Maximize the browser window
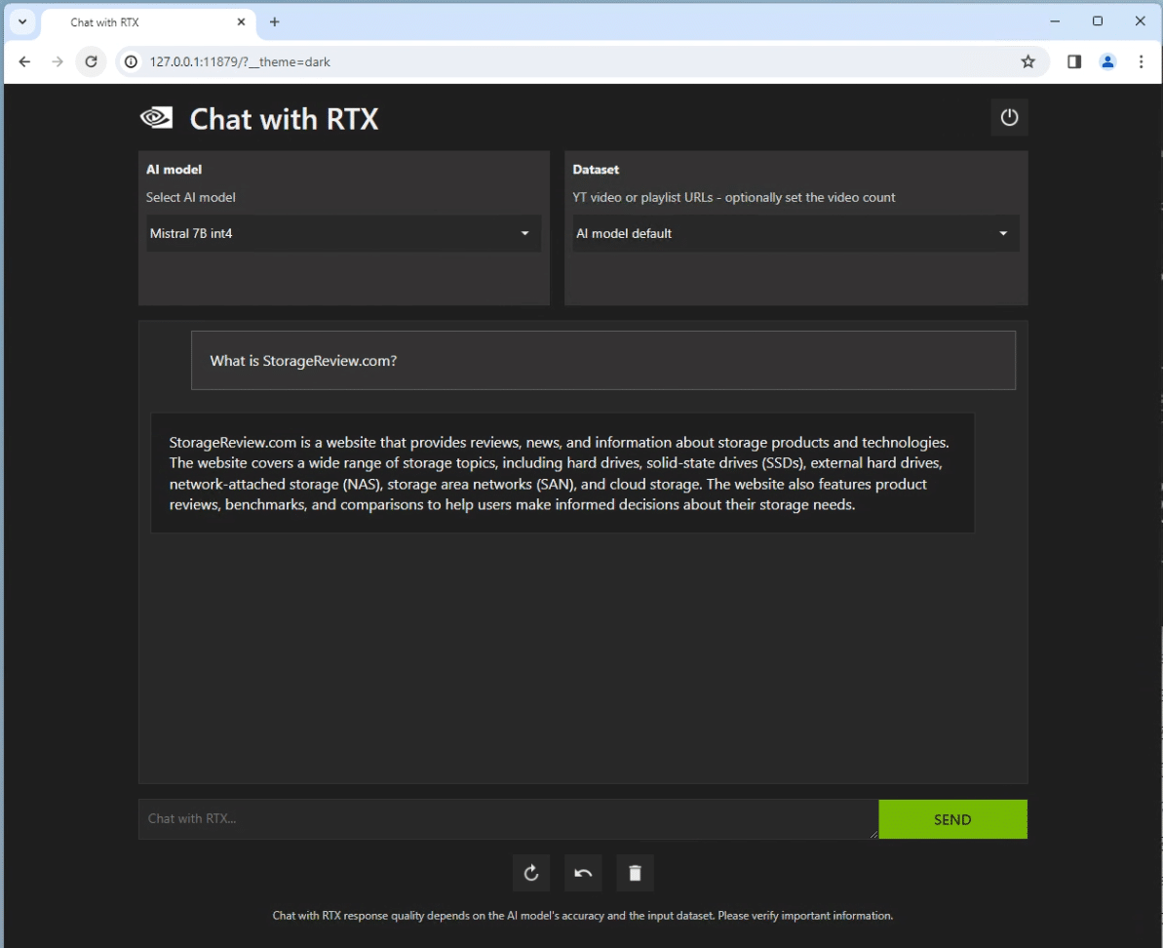1163x948 pixels. pos(1098,21)
